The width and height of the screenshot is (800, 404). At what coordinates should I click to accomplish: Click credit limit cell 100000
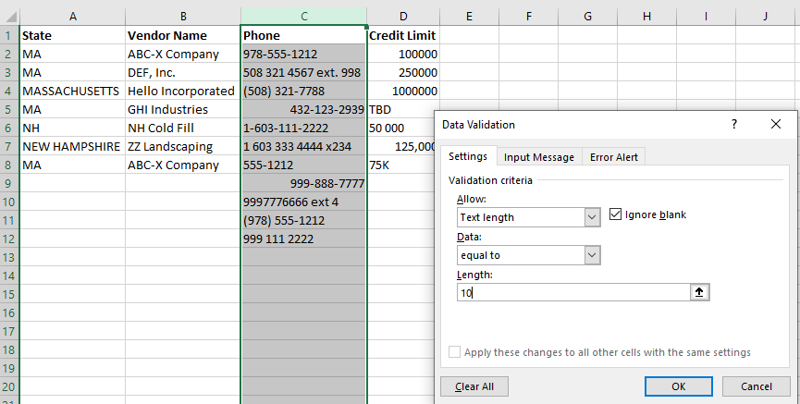(403, 54)
